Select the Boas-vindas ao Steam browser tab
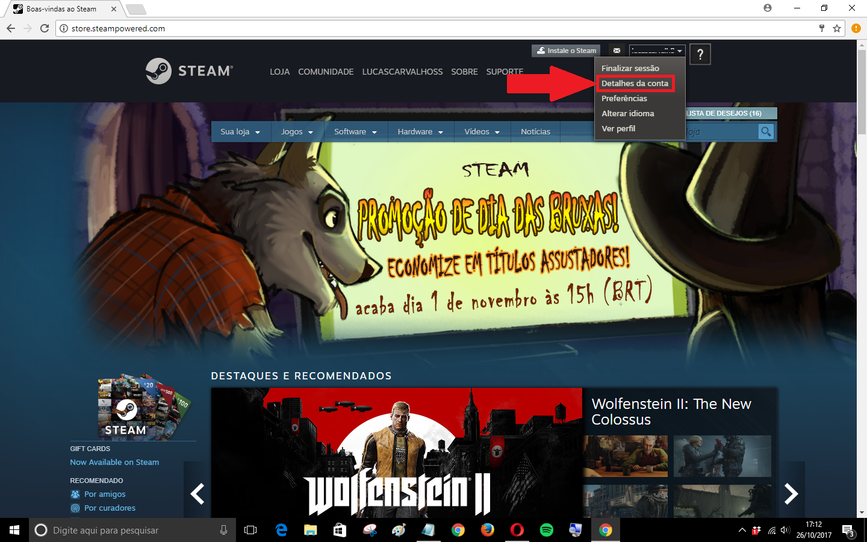Image resolution: width=867 pixels, height=542 pixels. pos(61,9)
